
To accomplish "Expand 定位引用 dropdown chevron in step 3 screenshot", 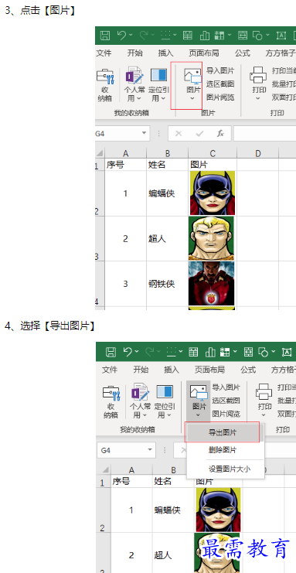I will point(163,98).
